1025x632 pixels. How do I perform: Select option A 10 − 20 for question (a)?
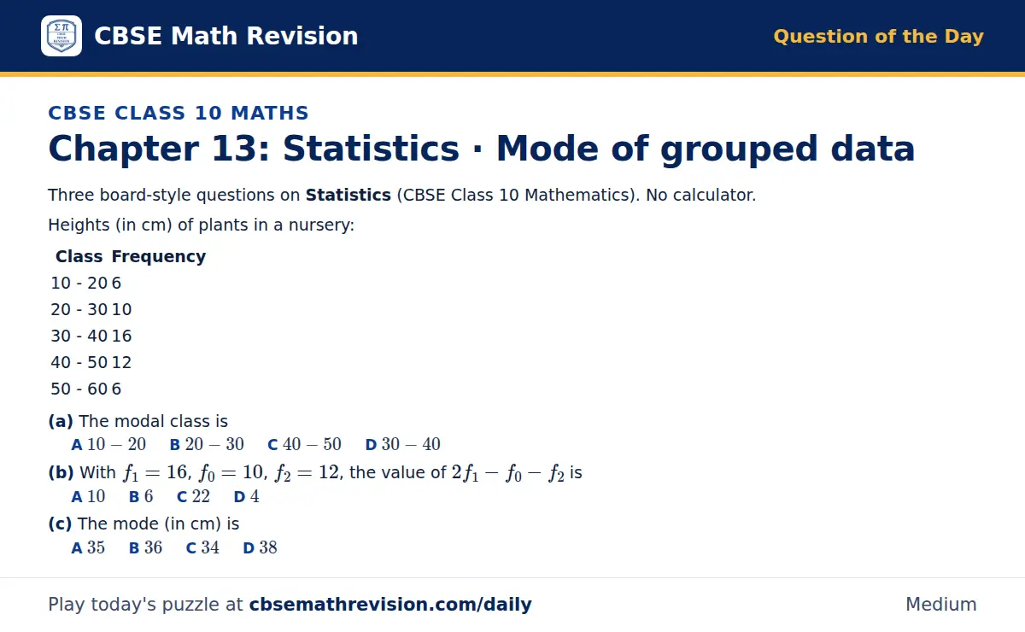(x=108, y=444)
